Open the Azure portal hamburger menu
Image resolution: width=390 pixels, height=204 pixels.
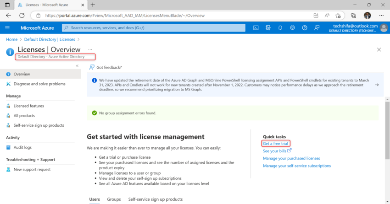click(7, 28)
